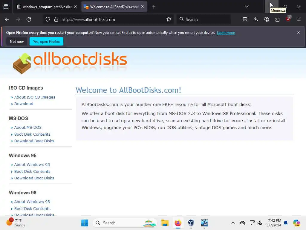View site security padlock info
306x230 pixels.
tap(56, 19)
